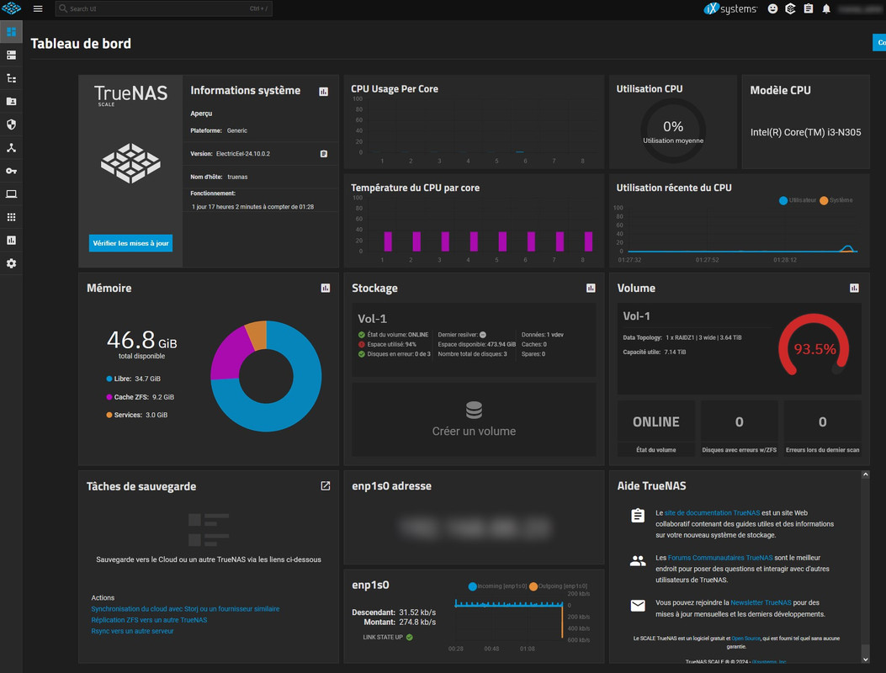886x673 pixels.
Task: Click the Créer un volume tile
Action: pos(474,419)
